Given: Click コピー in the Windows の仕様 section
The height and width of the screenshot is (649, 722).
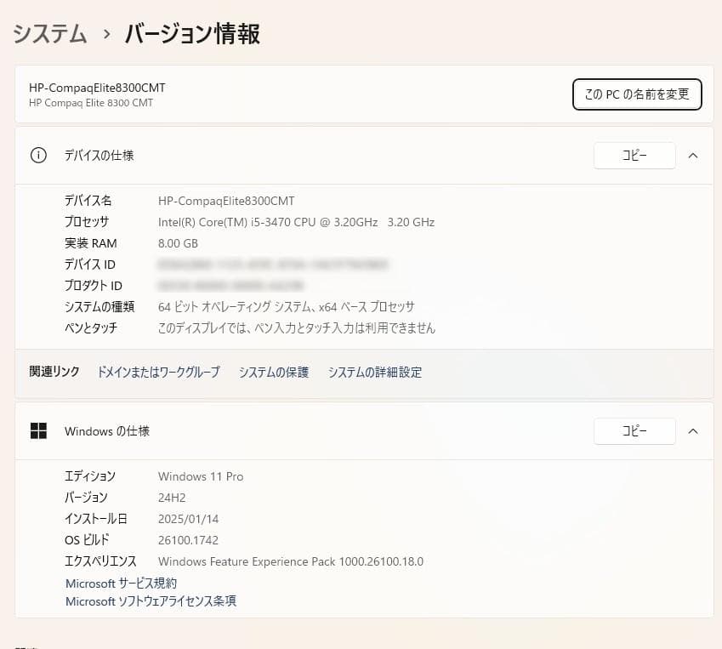Looking at the screenshot, I should pyautogui.click(x=634, y=430).
